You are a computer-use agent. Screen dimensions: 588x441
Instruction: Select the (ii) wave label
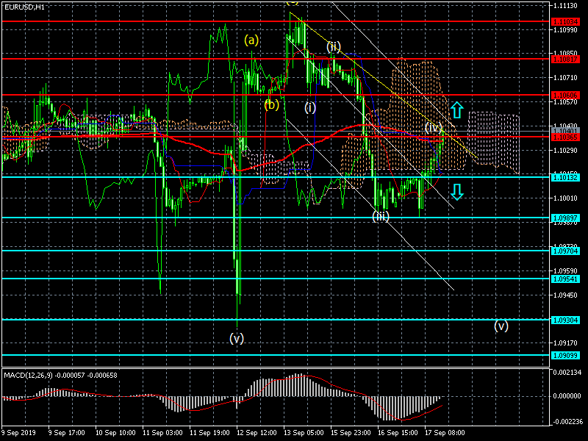[334, 47]
